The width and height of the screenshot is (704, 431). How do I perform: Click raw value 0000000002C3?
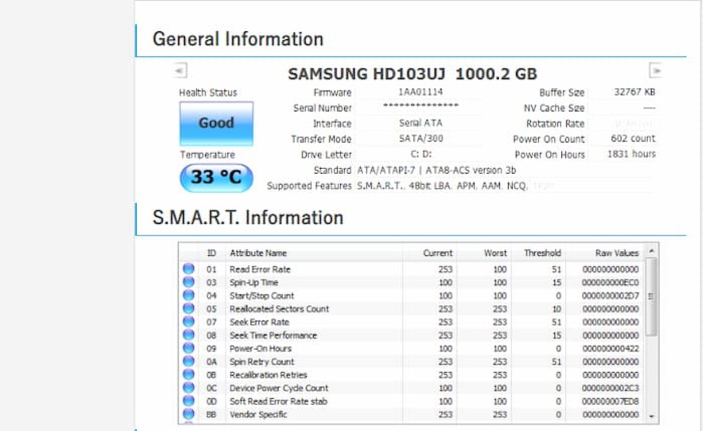tap(610, 388)
